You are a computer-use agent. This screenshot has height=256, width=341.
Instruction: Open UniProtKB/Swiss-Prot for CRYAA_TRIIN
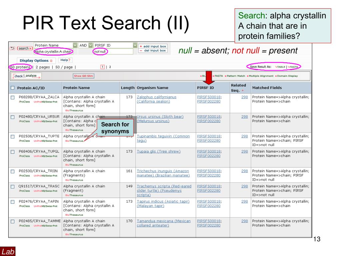pos(45,176)
